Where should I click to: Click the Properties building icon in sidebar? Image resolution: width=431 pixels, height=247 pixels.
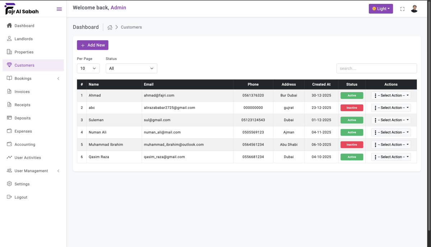pos(9,52)
